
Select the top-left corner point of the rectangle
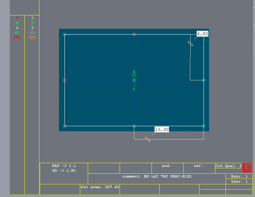(64, 35)
